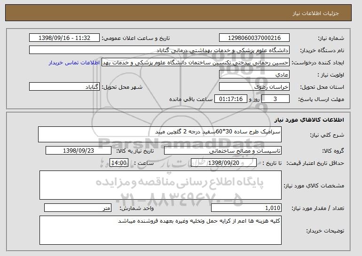Click the goods group field تاسیسات و مصالح ساختمانی
Image resolution: width=362 pixels, height=256 pixels.
223,151
